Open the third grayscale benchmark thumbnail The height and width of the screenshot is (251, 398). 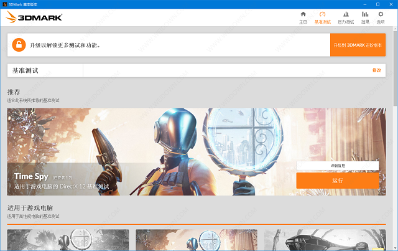(325, 240)
